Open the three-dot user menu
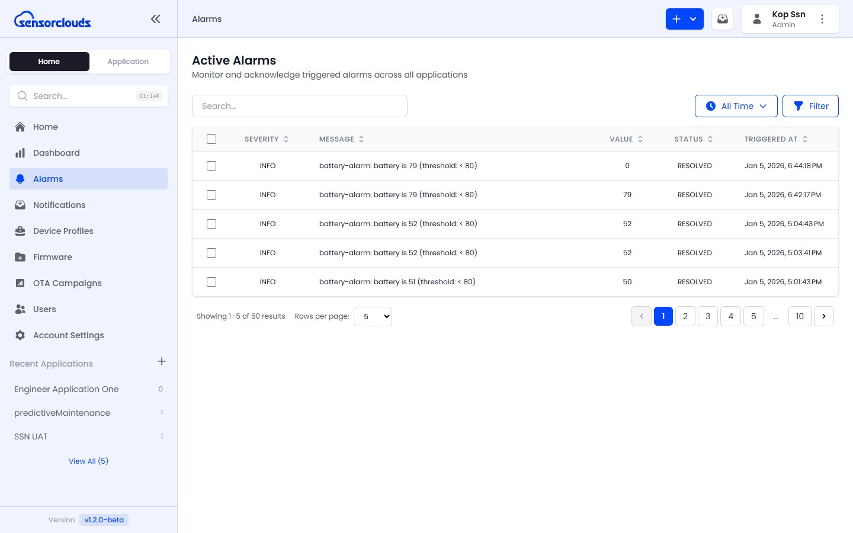Image resolution: width=853 pixels, height=533 pixels. click(x=822, y=19)
